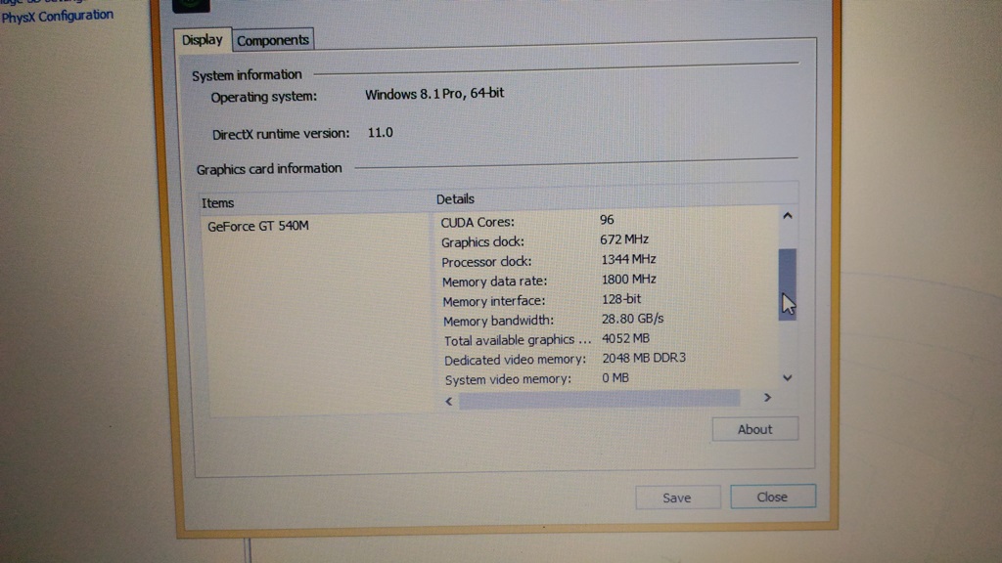Image resolution: width=1002 pixels, height=563 pixels.
Task: Open PhysX Configuration
Action: (x=58, y=15)
